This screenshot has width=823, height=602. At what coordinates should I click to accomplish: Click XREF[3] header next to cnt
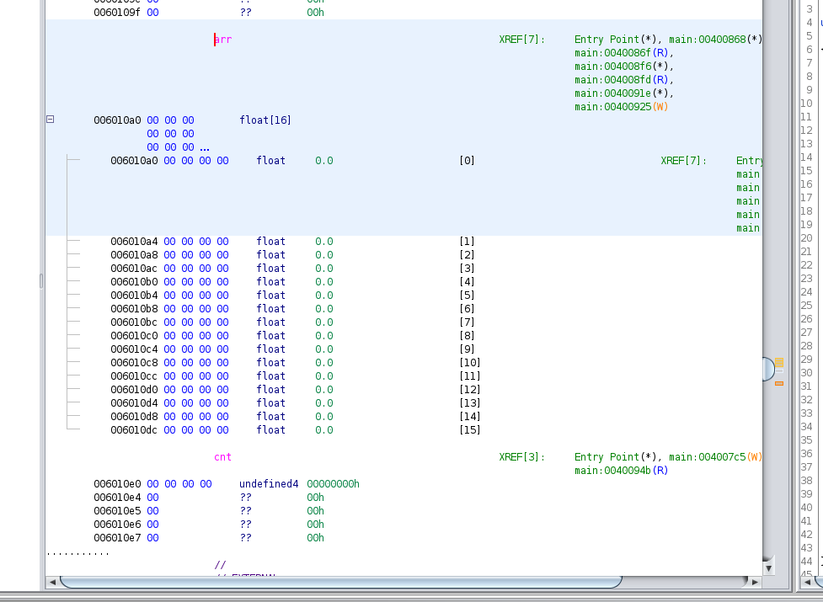click(521, 456)
